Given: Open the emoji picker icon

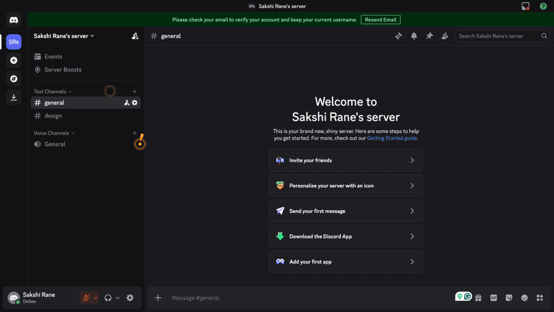Looking at the screenshot, I should pos(524,298).
